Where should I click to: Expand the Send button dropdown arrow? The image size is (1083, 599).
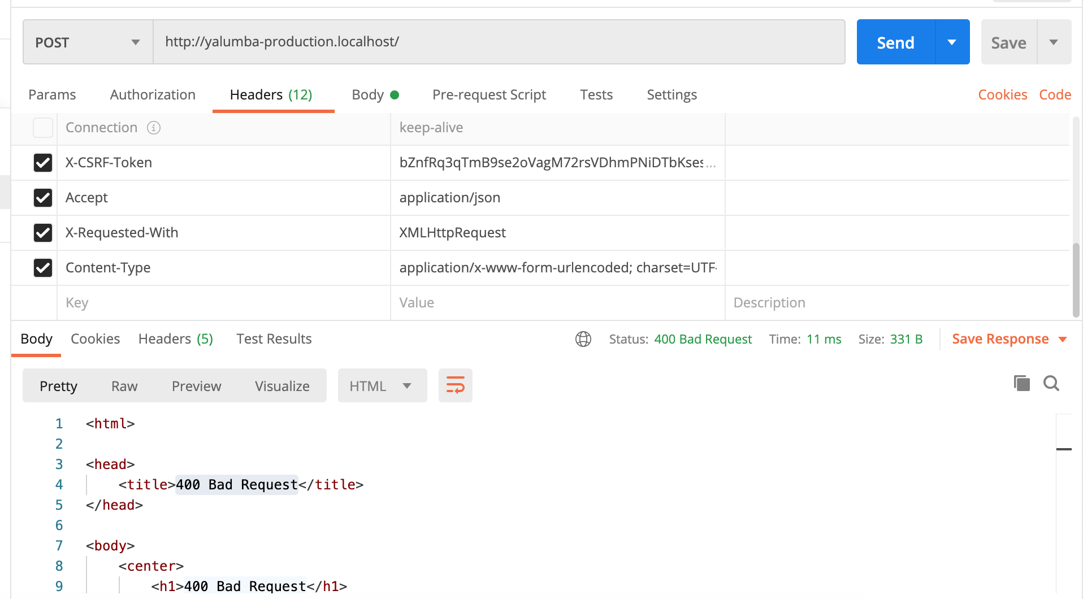952,42
